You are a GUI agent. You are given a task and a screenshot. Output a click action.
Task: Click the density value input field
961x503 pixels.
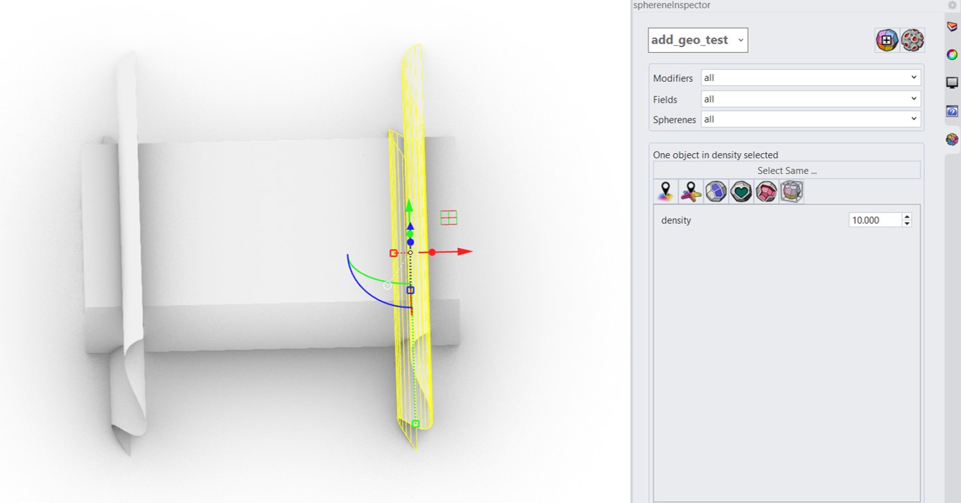coord(874,220)
